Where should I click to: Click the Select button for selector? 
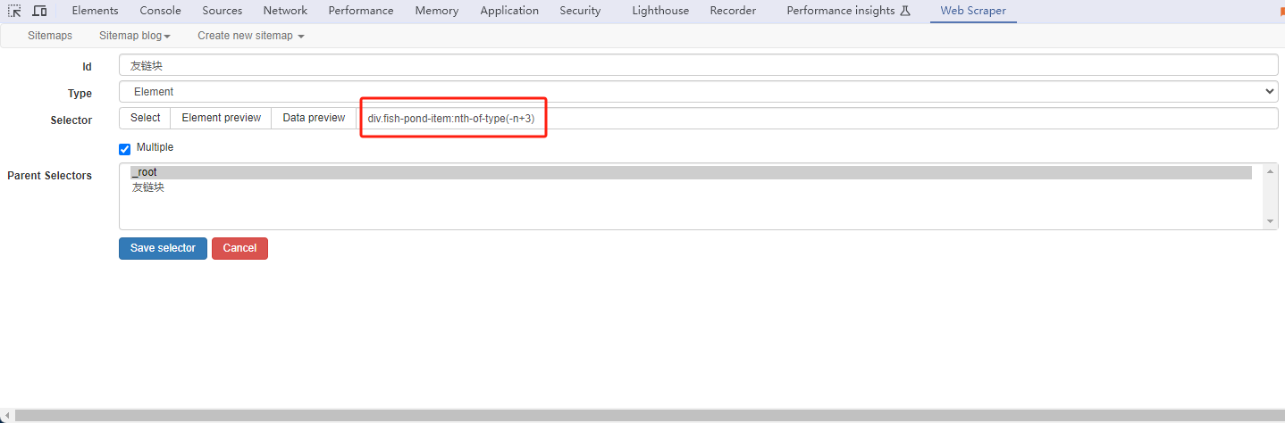[145, 118]
